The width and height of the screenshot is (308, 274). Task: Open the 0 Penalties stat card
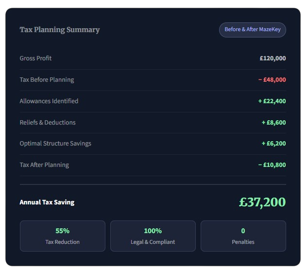pyautogui.click(x=243, y=236)
